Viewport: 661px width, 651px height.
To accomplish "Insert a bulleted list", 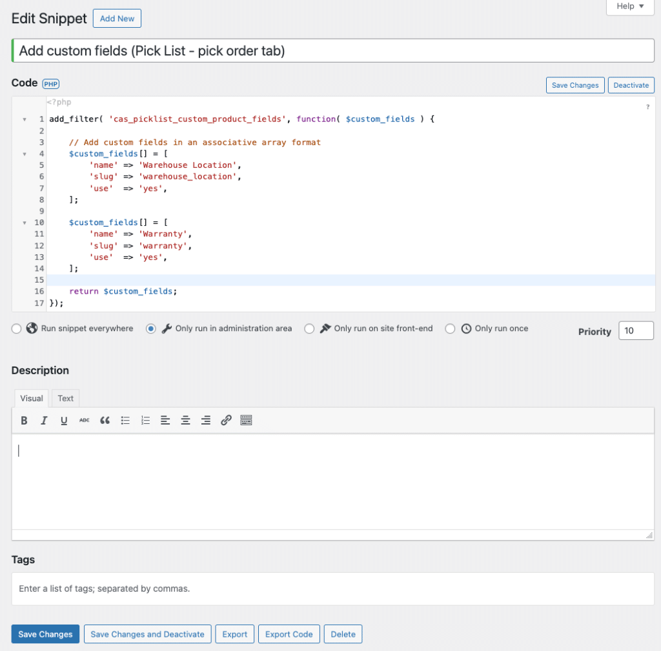I will 125,421.
